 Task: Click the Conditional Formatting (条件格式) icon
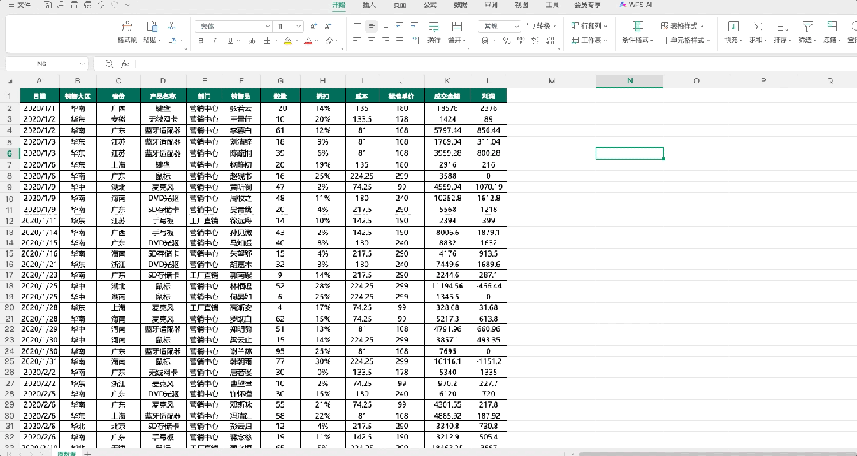(x=638, y=26)
